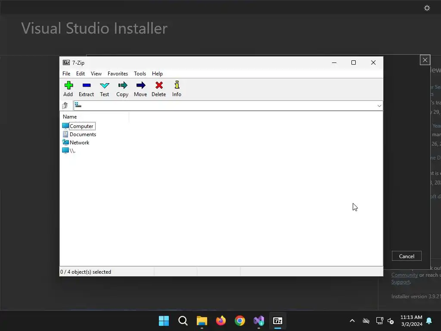Click the red Delete icon
The height and width of the screenshot is (331, 441).
(x=159, y=89)
